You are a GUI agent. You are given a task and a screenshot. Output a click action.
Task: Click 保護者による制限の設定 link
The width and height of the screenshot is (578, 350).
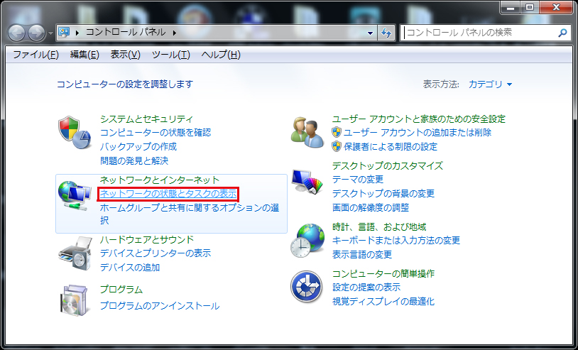tap(391, 146)
